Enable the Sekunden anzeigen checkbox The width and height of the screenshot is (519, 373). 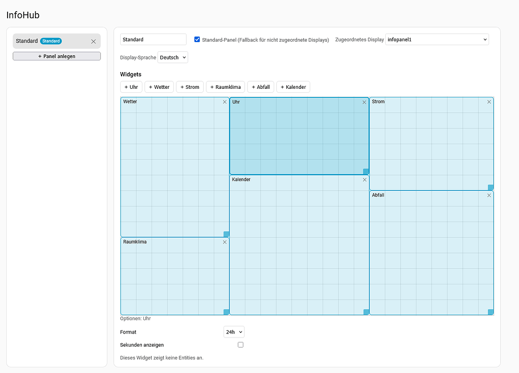(241, 345)
